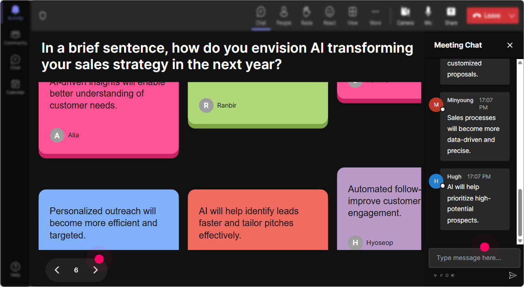Go to the previous slide
The height and width of the screenshot is (287, 524).
[x=57, y=270]
